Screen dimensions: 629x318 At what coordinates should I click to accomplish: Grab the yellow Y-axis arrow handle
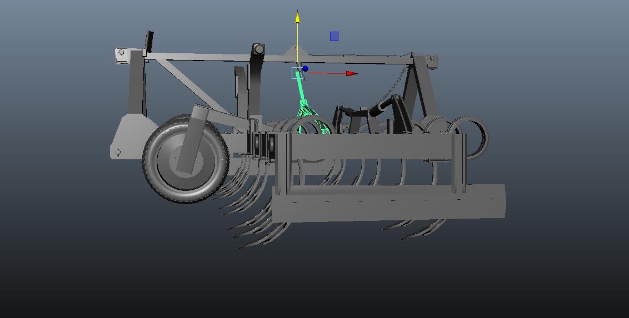pos(298,18)
